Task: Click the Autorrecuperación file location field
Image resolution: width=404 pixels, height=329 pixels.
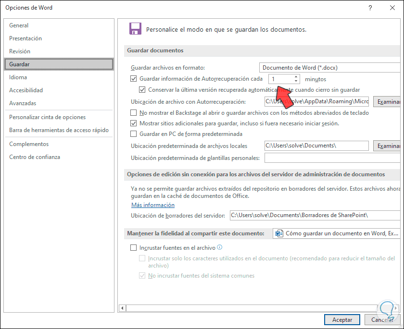Action: [316, 102]
